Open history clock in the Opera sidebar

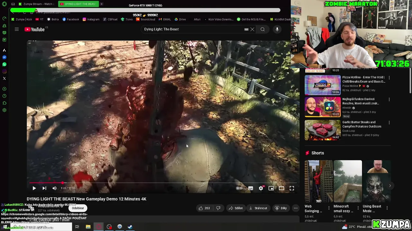coord(4,96)
